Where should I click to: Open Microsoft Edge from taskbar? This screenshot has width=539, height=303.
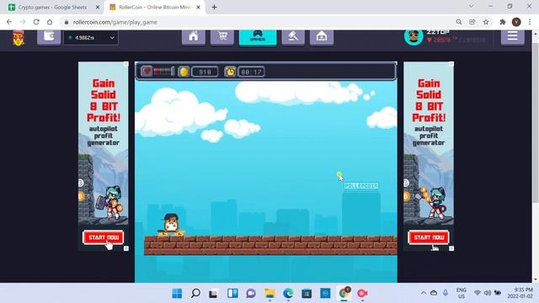click(x=288, y=294)
